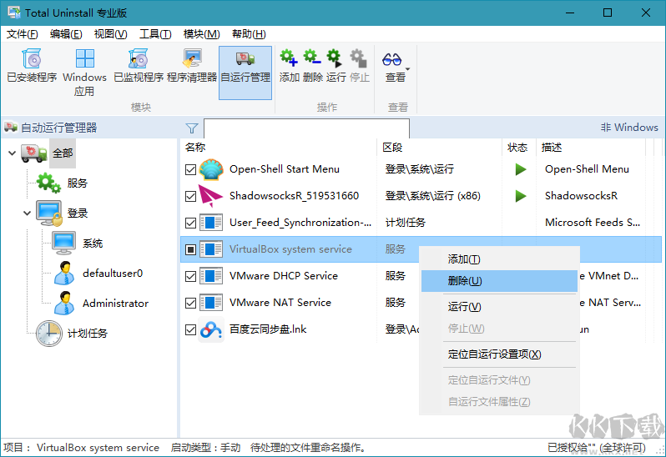Uncheck the Open-Shell Start Menu checkbox
The width and height of the screenshot is (666, 457).
[x=191, y=170]
